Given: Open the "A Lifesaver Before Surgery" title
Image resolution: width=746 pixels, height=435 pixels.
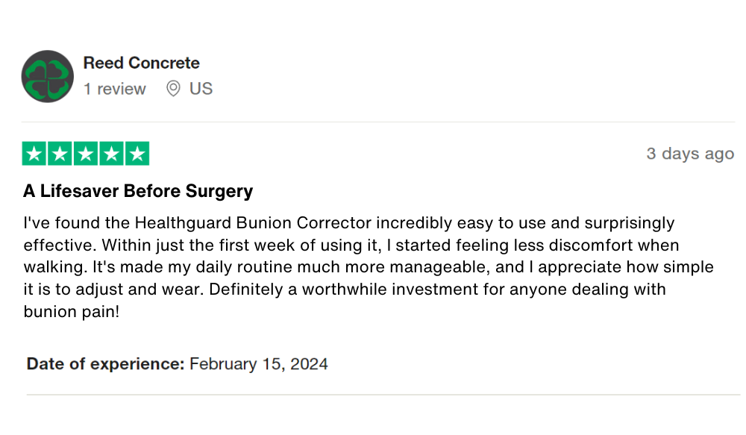Looking at the screenshot, I should (x=138, y=191).
